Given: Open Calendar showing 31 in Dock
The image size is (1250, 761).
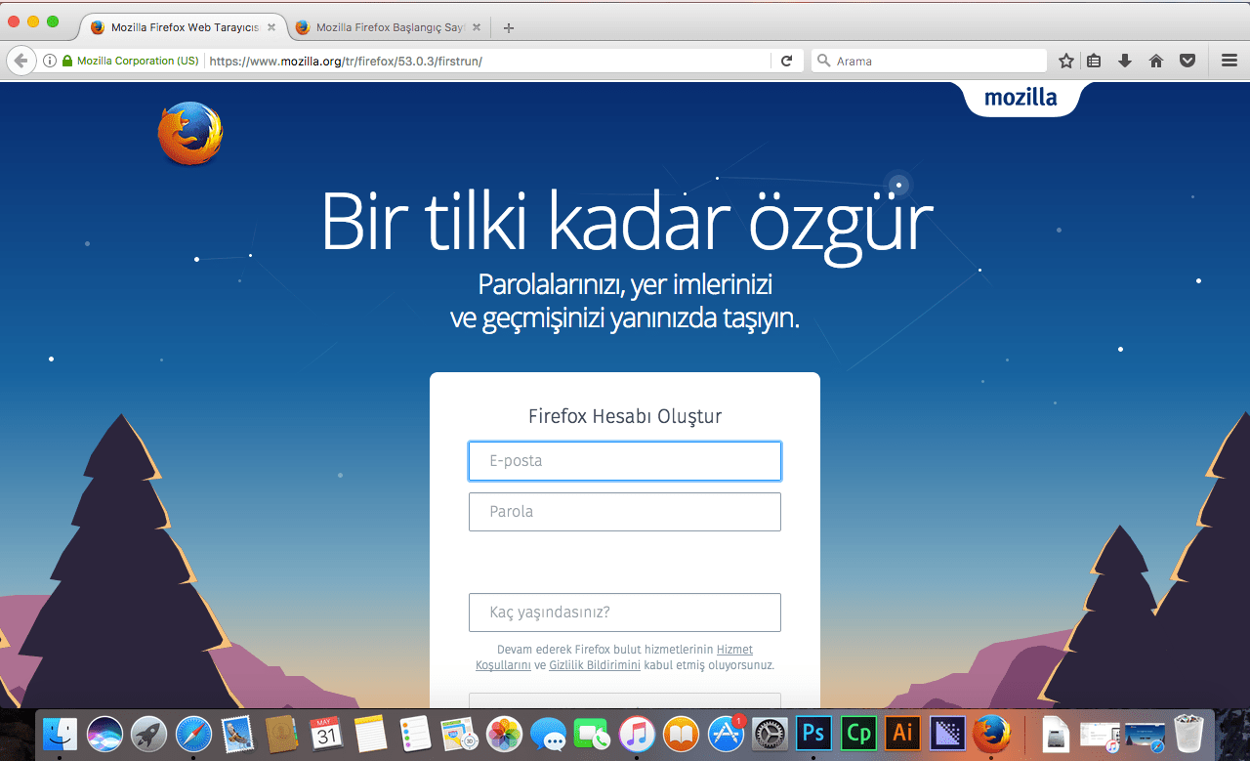Looking at the screenshot, I should (326, 734).
